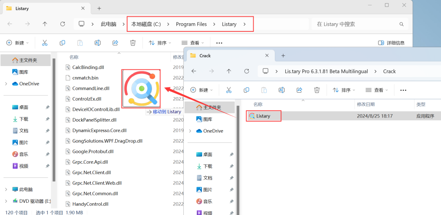Go back in Crack window navigation
The height and width of the screenshot is (215, 441).
point(194,71)
